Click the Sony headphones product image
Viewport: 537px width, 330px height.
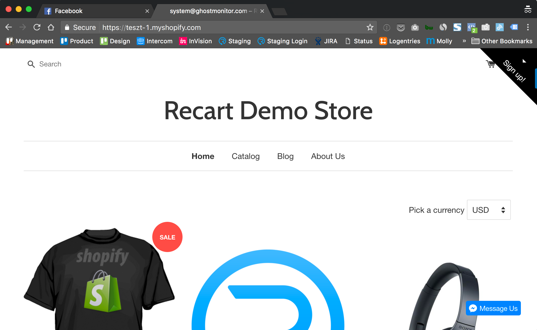click(x=444, y=296)
